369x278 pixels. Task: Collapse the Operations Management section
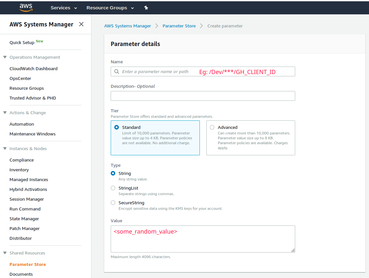tap(5, 57)
